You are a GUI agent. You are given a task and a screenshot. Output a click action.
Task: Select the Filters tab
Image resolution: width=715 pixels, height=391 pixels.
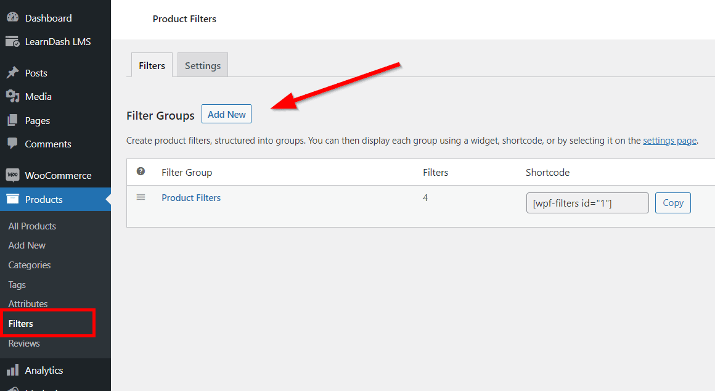152,65
